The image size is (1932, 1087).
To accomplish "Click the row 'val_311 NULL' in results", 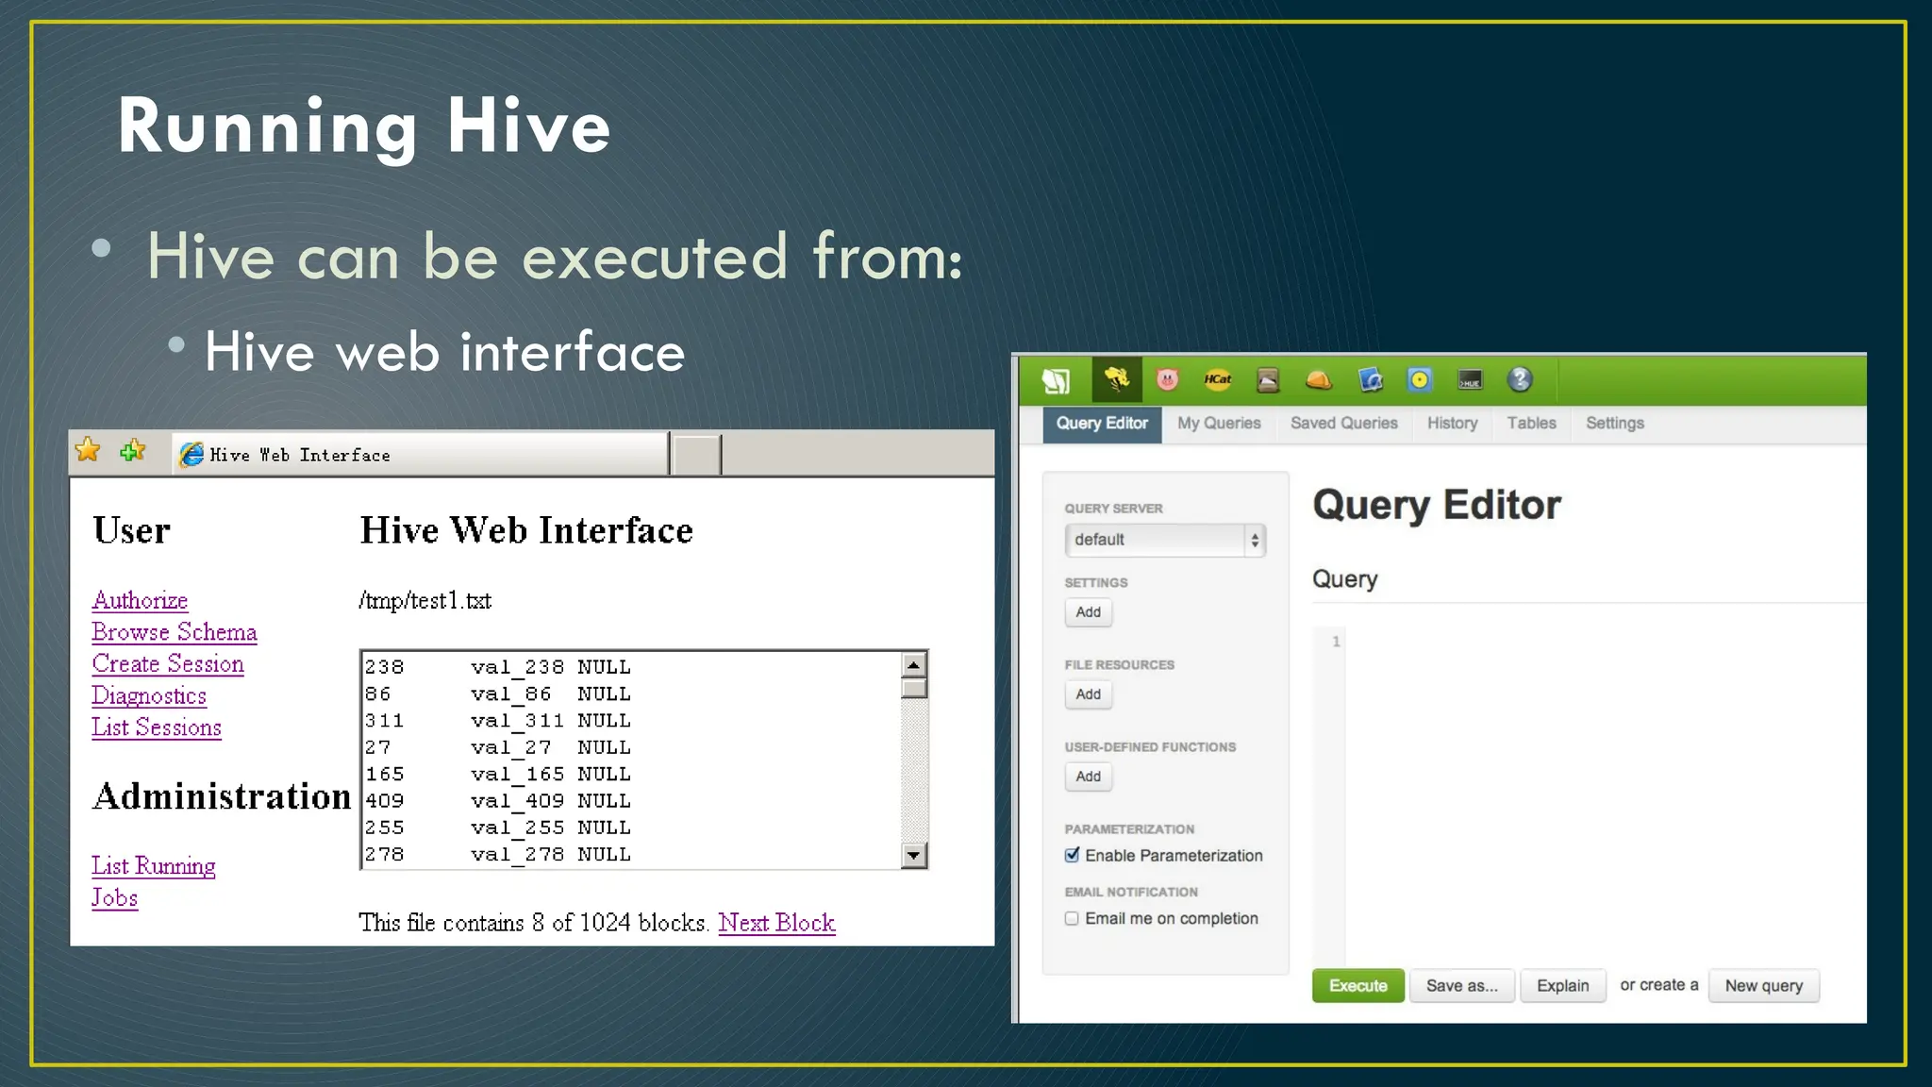I will pos(498,721).
